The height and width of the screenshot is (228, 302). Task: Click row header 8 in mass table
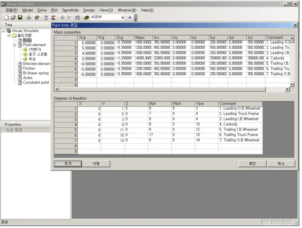pyautogui.click(x=66, y=80)
